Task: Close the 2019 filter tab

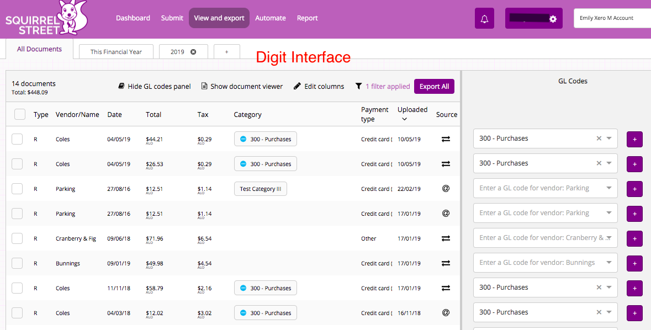Action: coord(193,52)
